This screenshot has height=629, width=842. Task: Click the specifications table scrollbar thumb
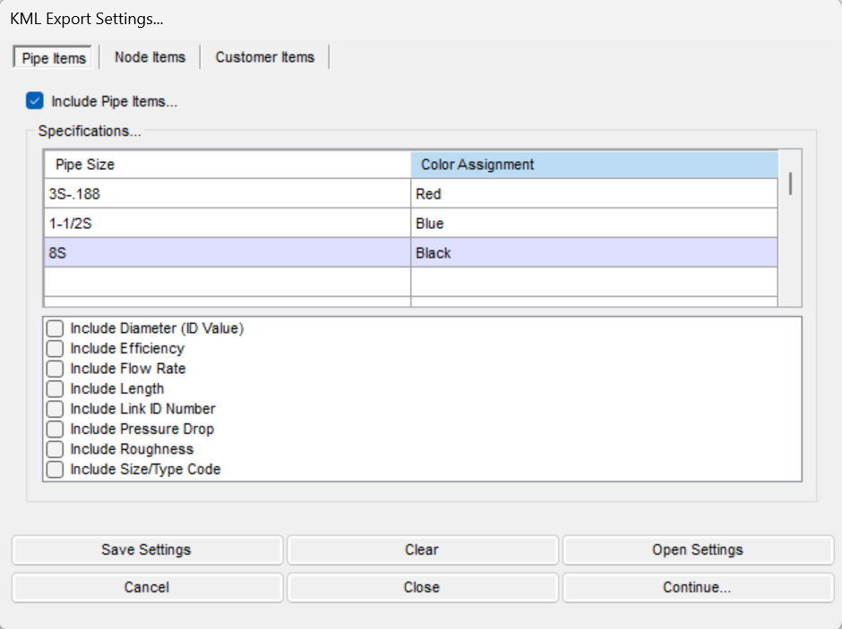[x=790, y=183]
